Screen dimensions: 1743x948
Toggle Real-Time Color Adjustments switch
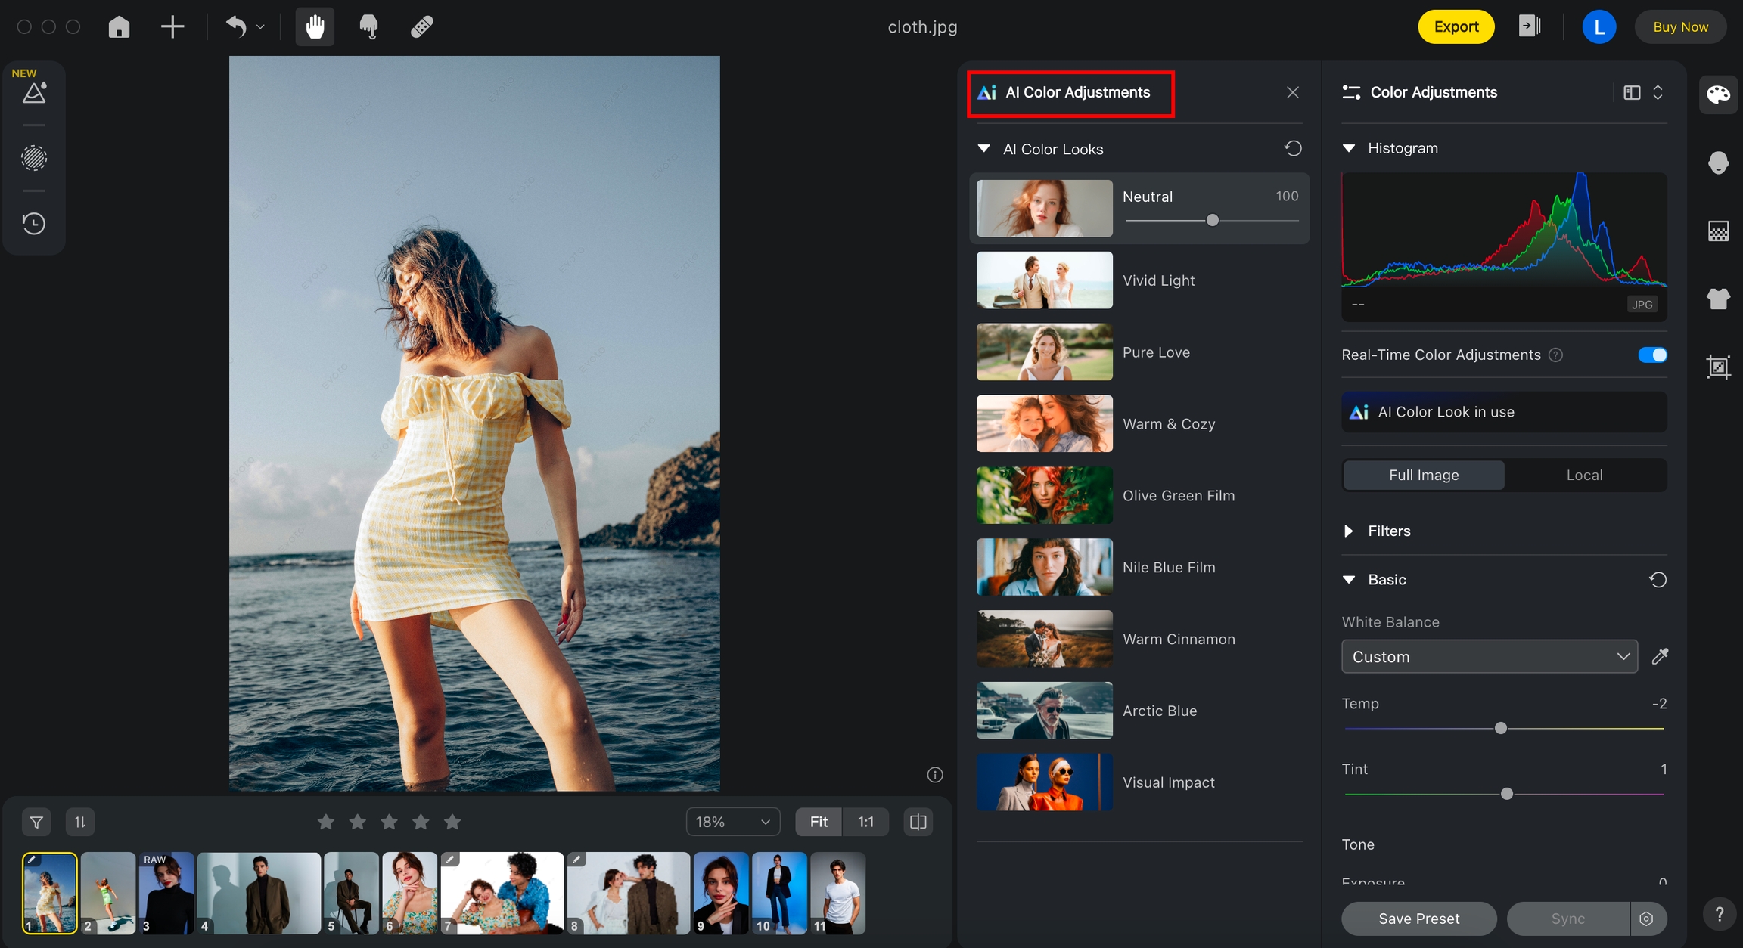[1652, 355]
